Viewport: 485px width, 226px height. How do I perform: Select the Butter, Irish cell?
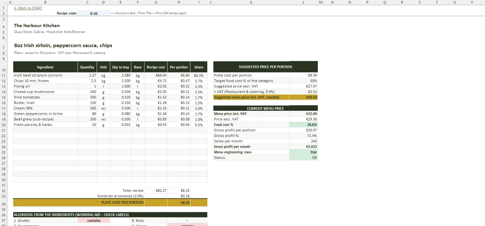click(x=45, y=103)
